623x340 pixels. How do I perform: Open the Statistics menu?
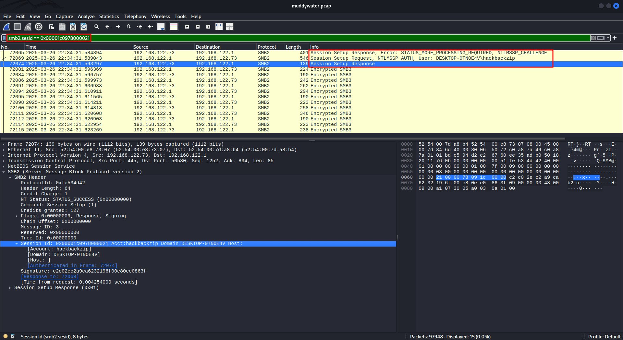tap(109, 17)
